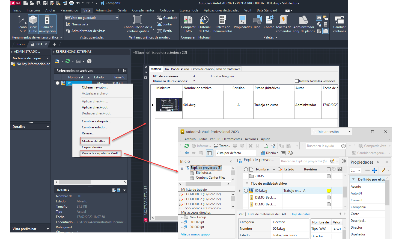Open the Vault ribbon tab
The image size is (396, 239).
pyautogui.click(x=248, y=10)
